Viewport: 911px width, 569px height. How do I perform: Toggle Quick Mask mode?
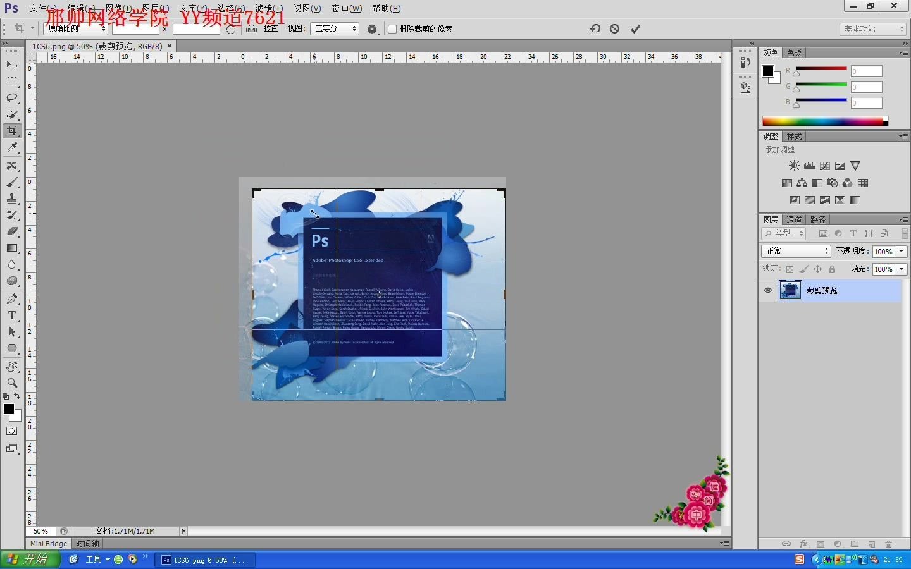12,431
